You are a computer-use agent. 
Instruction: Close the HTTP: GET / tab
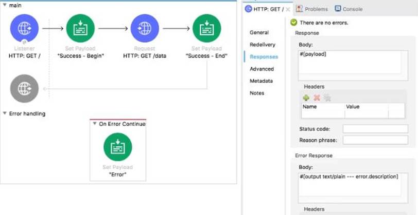point(288,9)
